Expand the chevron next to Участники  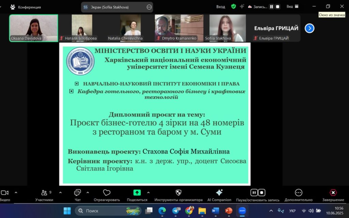tap(60, 192)
